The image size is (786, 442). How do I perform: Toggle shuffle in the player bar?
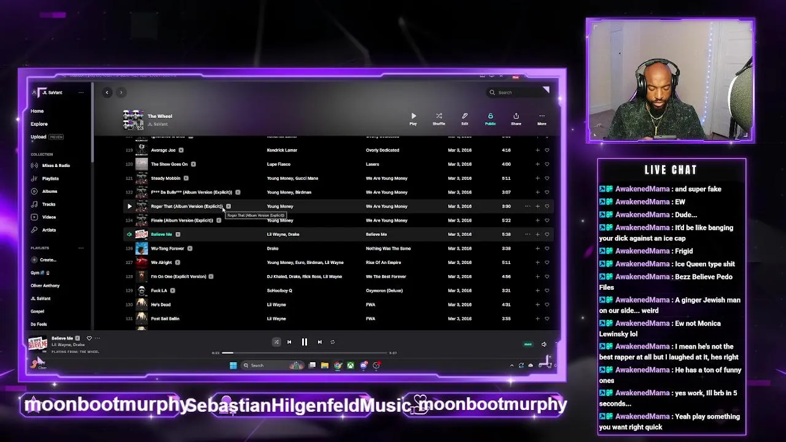point(276,342)
